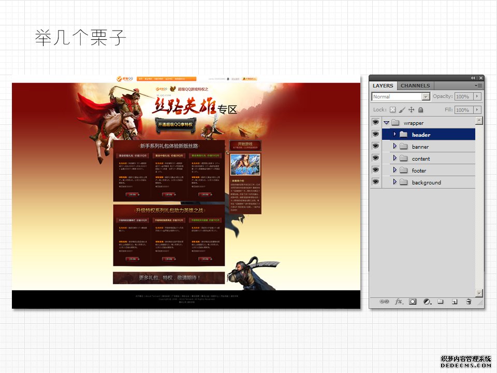Expand the footer group
The height and width of the screenshot is (373, 497).
[394, 170]
